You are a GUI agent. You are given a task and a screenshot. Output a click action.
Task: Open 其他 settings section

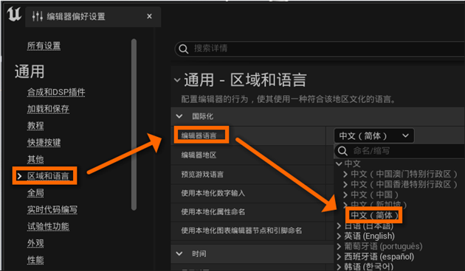[35, 159]
